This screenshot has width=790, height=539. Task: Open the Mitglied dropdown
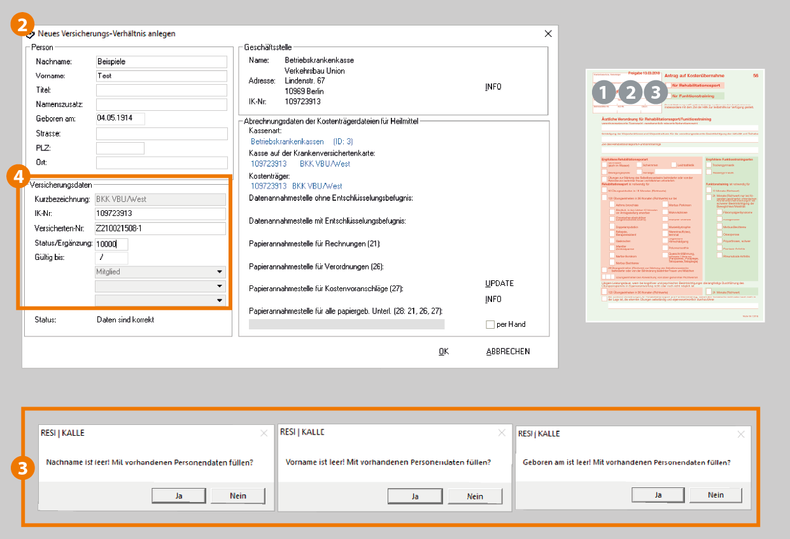click(x=160, y=272)
